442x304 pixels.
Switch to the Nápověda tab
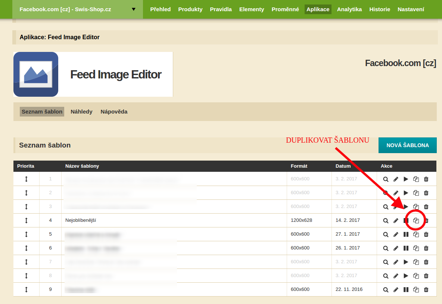tap(114, 112)
